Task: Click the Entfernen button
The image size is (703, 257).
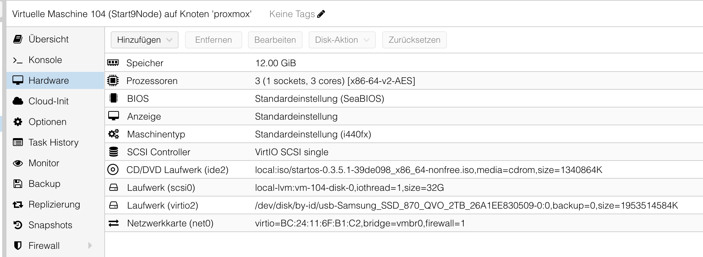Action: 214,40
